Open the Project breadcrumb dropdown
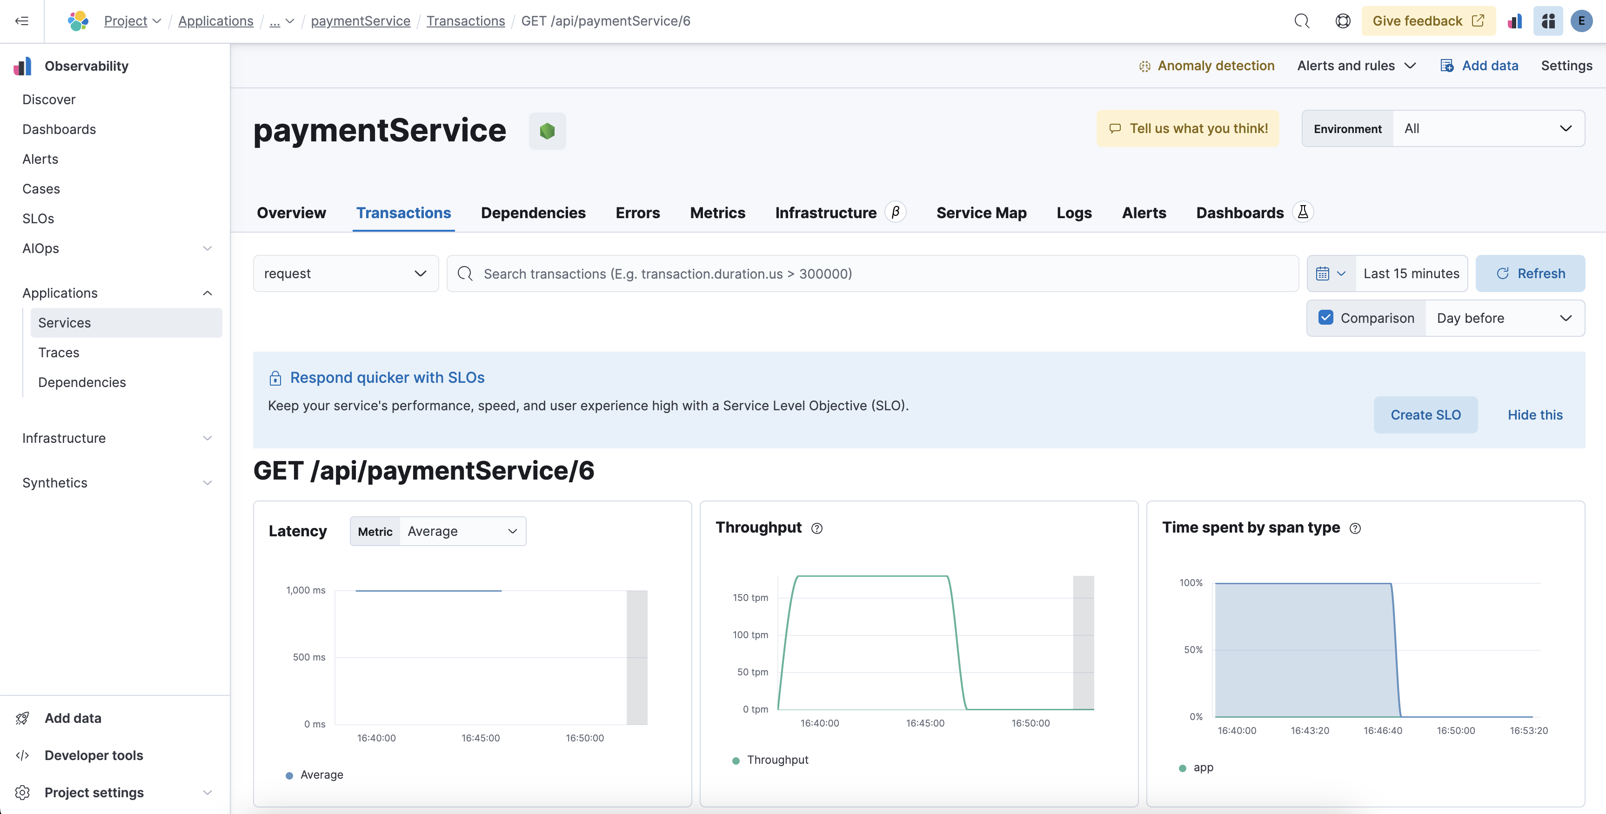1606x814 pixels. click(133, 21)
